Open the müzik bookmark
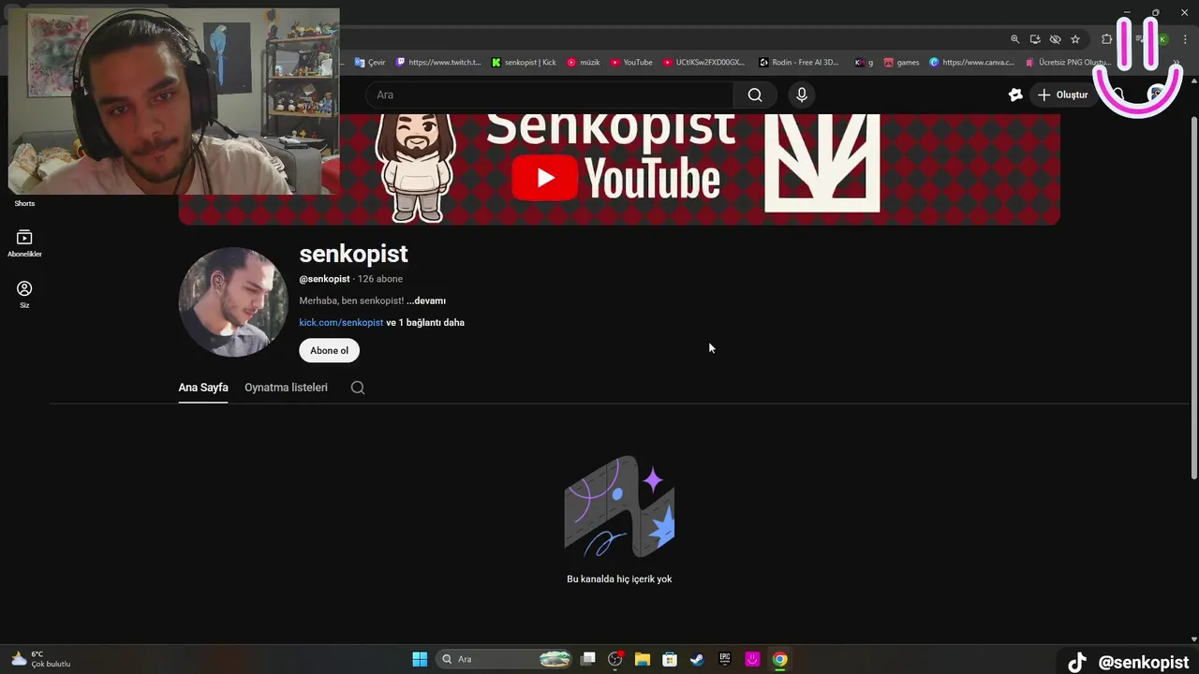Image resolution: width=1199 pixels, height=674 pixels. pyautogui.click(x=584, y=63)
